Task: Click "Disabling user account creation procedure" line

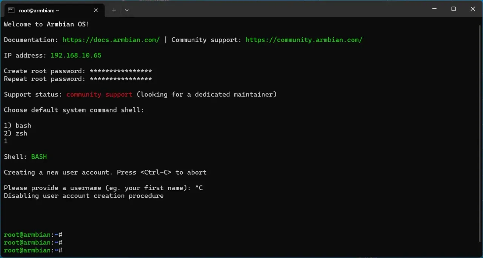Action: 84,196
